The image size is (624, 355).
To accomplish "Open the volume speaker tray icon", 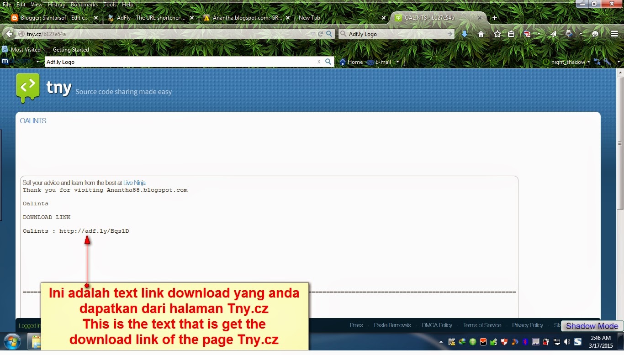I will pos(567,341).
